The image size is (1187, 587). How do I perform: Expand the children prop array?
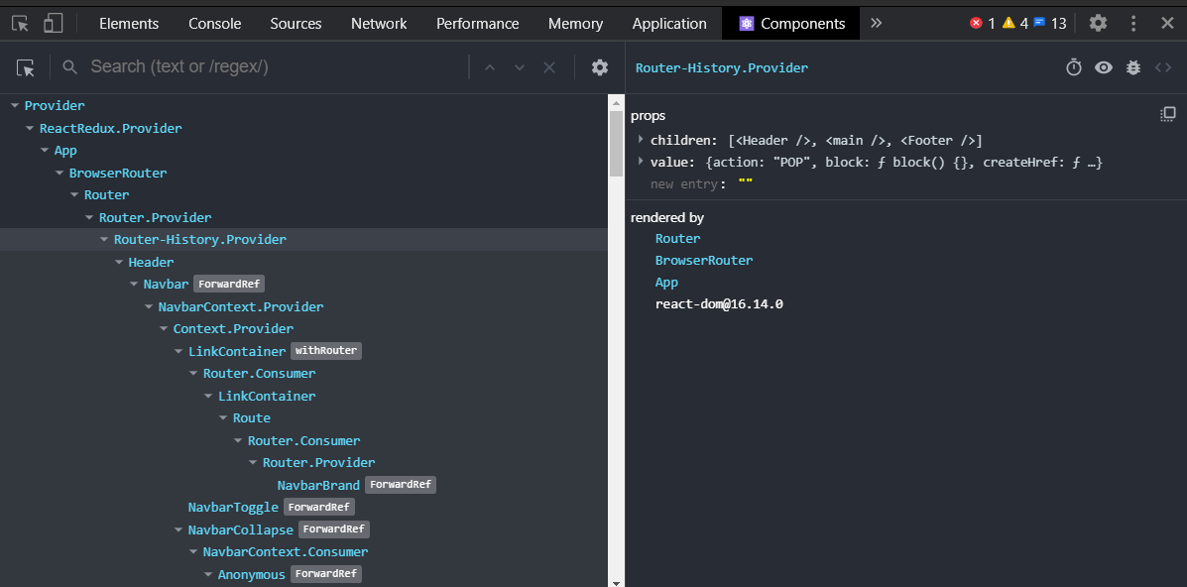point(641,140)
